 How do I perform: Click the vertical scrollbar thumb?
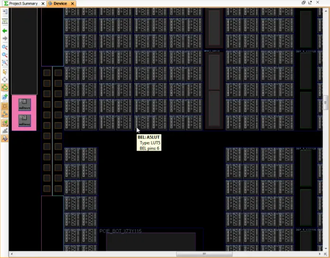[325, 103]
